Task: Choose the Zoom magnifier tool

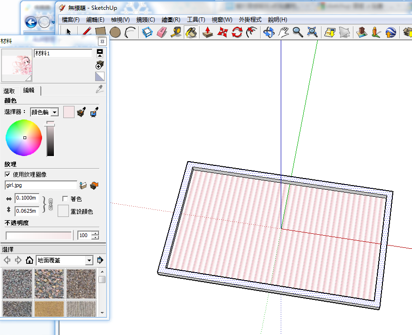Action: coord(298,32)
